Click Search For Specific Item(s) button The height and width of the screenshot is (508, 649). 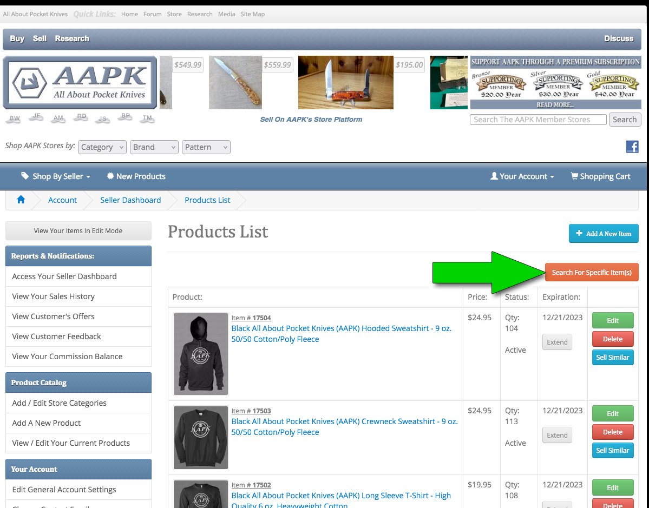coord(592,272)
